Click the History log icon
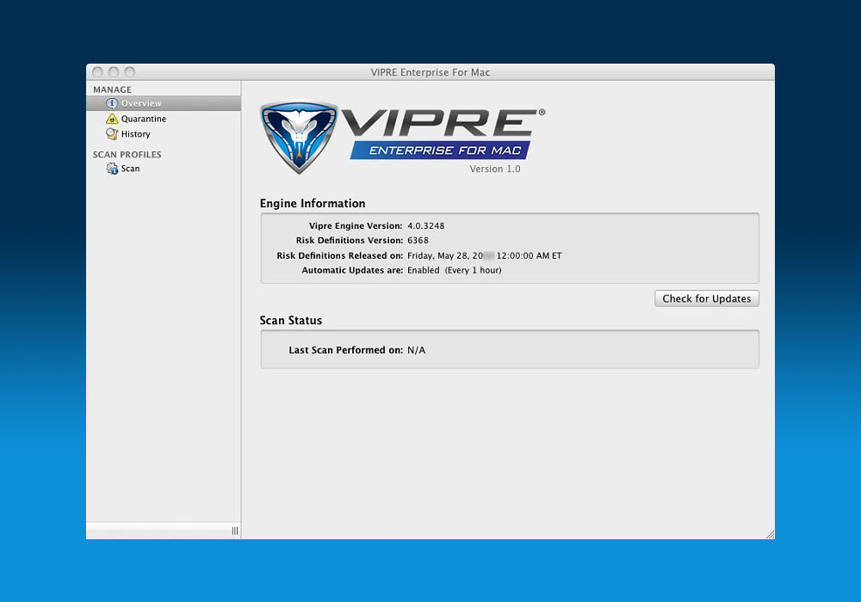Screen dimensions: 861x602 click(111, 134)
